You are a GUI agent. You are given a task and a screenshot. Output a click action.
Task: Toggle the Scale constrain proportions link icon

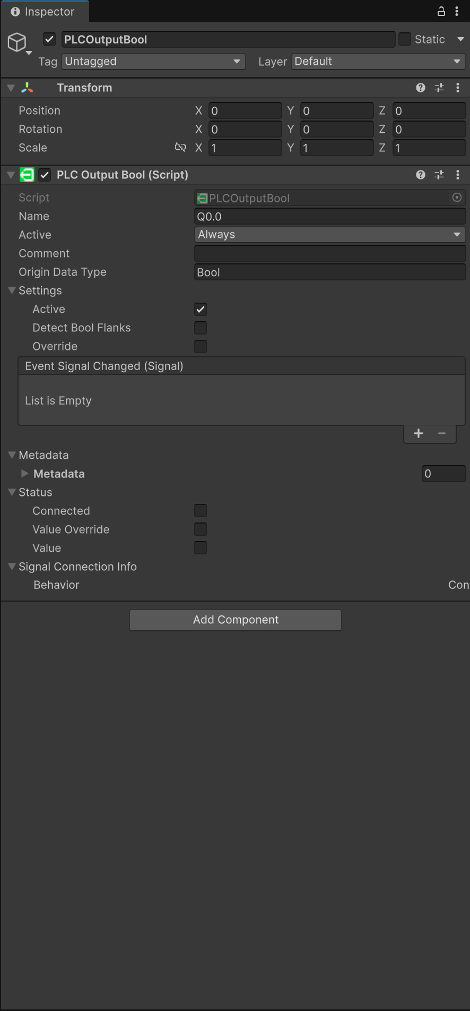coord(180,148)
